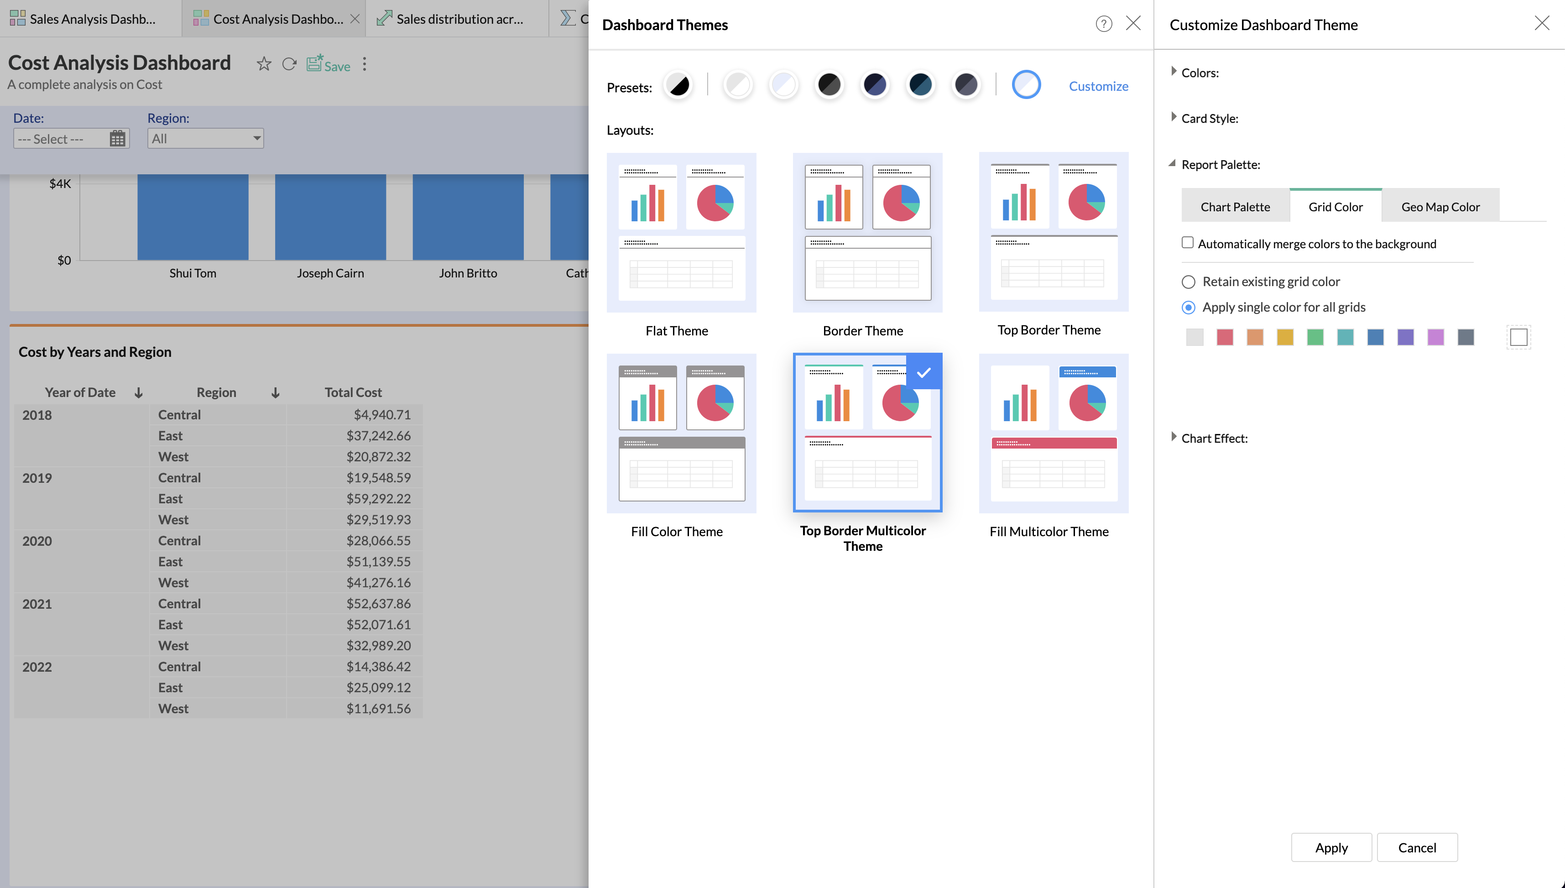This screenshot has width=1565, height=888.
Task: Open the custom white color picker box
Action: point(1518,337)
